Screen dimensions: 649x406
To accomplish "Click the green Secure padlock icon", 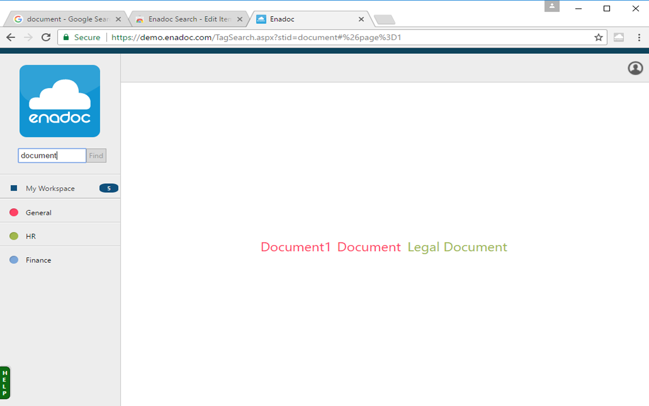I will [66, 37].
